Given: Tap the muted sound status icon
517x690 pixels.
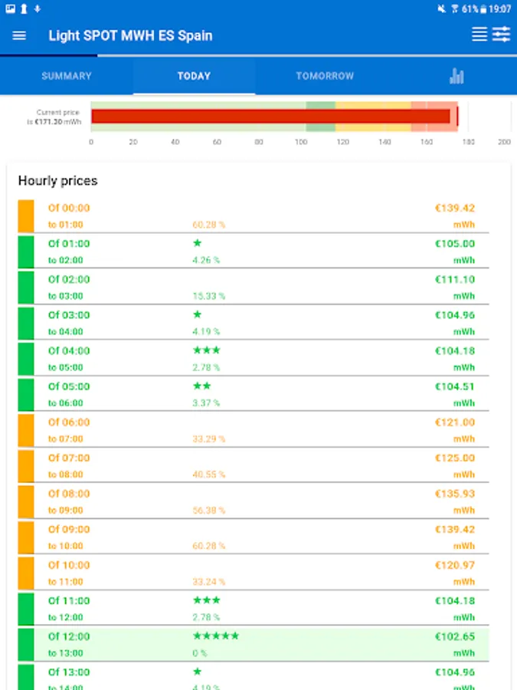Looking at the screenshot, I should point(441,8).
